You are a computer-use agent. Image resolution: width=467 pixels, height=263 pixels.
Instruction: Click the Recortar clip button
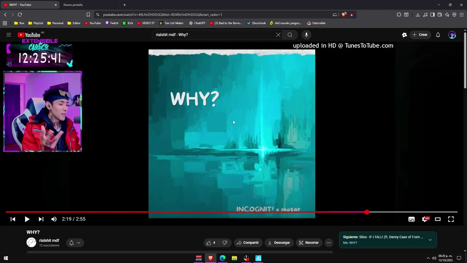pos(309,243)
